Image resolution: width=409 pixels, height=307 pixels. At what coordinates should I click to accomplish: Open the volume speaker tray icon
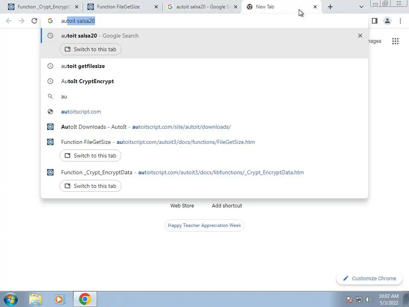(368, 299)
